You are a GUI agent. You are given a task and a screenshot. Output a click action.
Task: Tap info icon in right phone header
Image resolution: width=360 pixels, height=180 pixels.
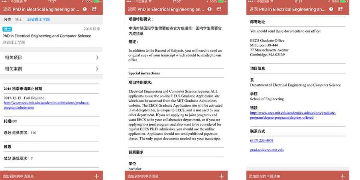[x=331, y=9]
